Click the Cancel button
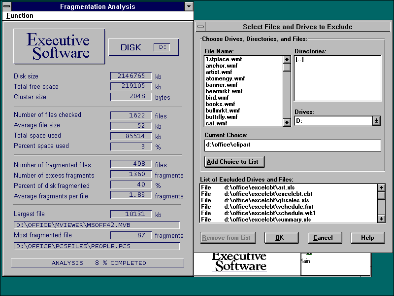The width and height of the screenshot is (394, 296). pos(325,238)
